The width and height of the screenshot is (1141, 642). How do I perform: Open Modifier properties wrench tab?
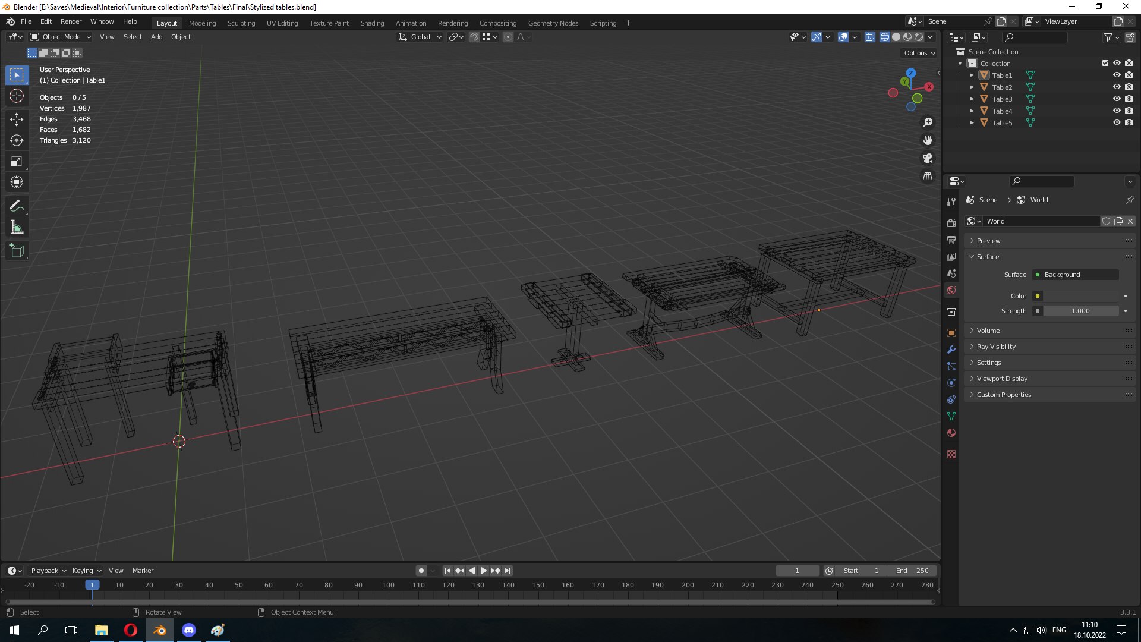pos(951,350)
